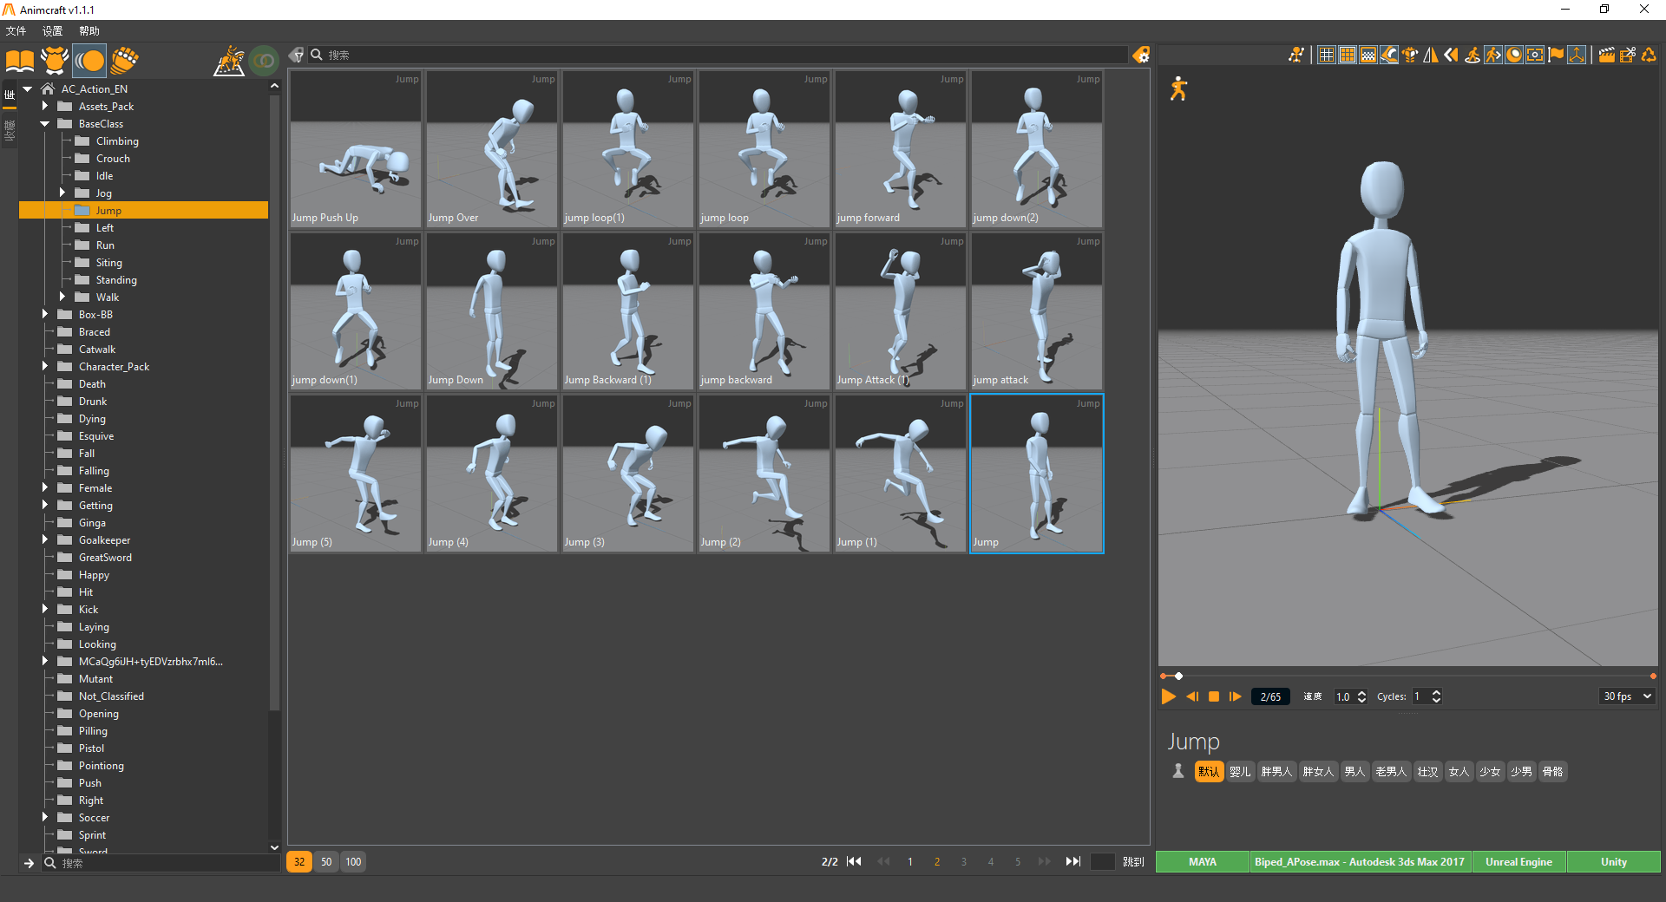1666x902 pixels.
Task: Toggle the camera focus frame button
Action: pos(1535,55)
